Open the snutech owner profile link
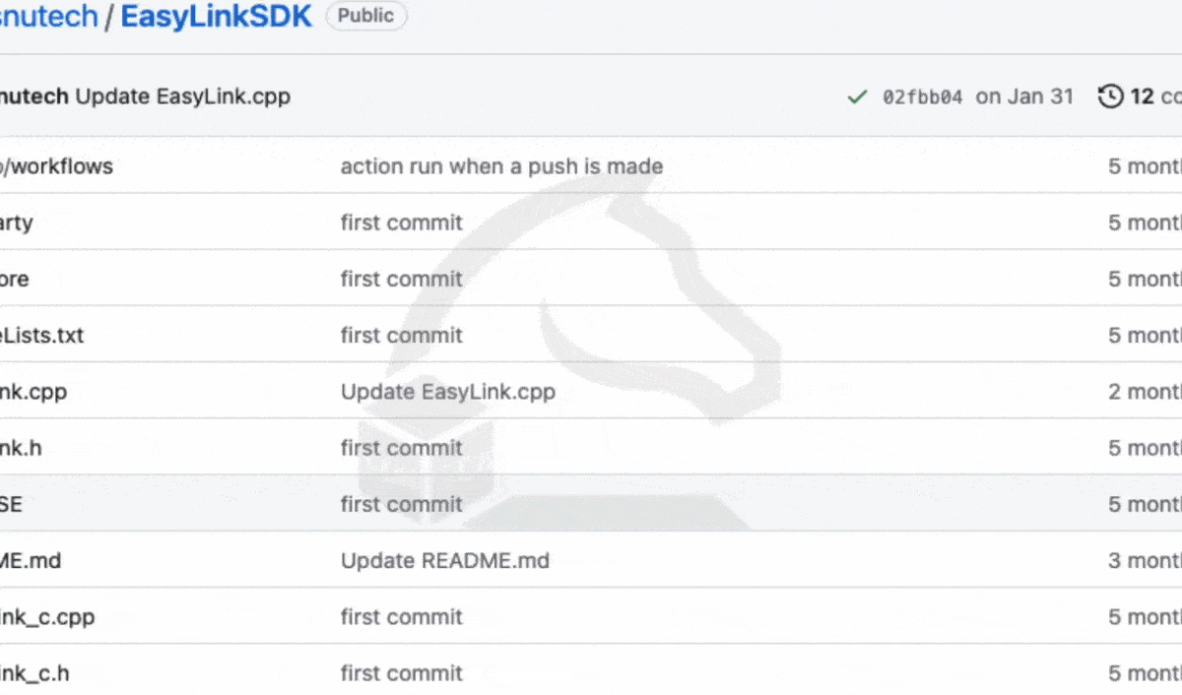 pyautogui.click(x=49, y=17)
